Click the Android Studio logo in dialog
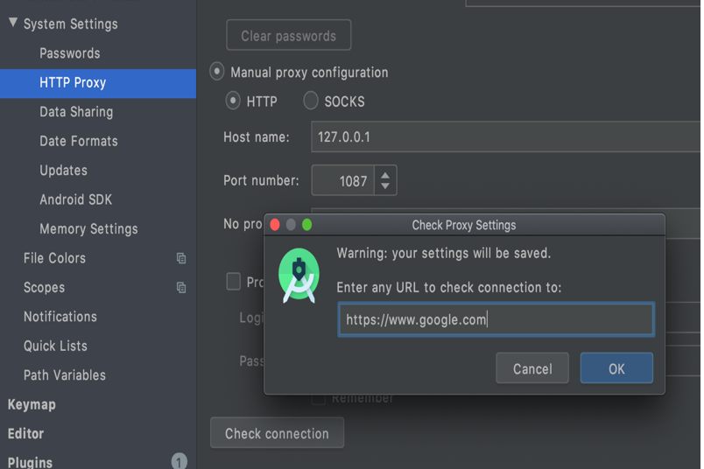Viewport: 704px width, 469px height. (299, 276)
